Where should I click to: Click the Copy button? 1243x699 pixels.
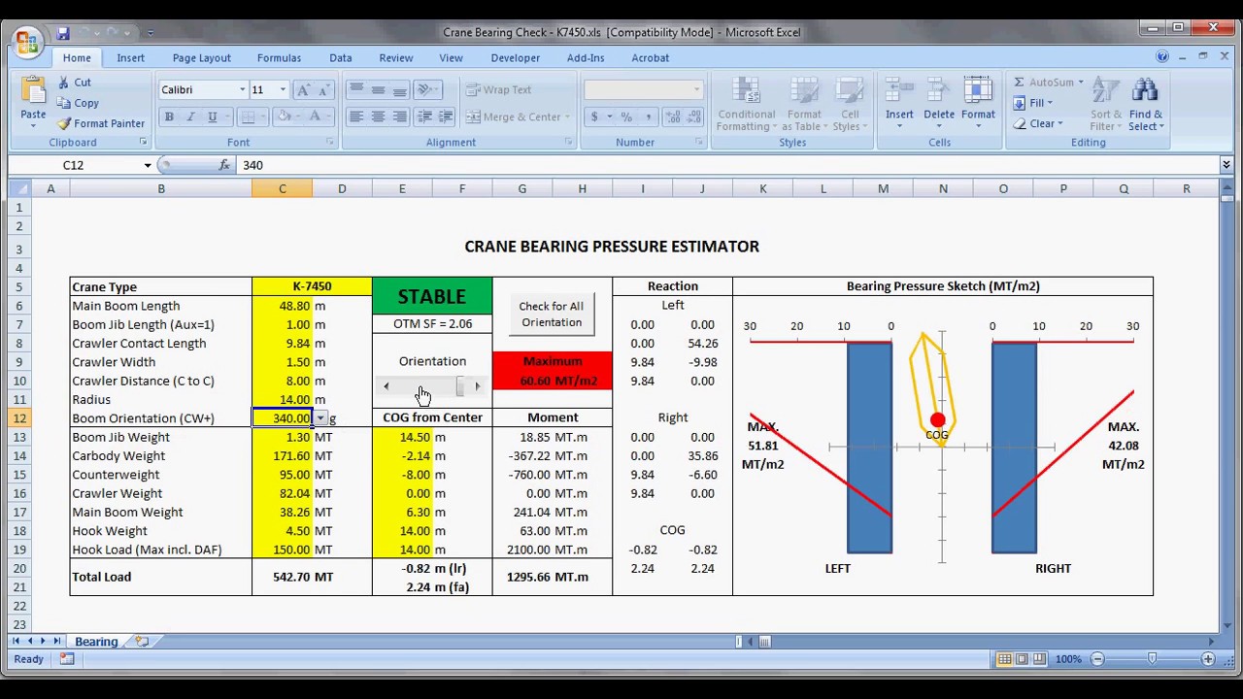click(x=78, y=103)
